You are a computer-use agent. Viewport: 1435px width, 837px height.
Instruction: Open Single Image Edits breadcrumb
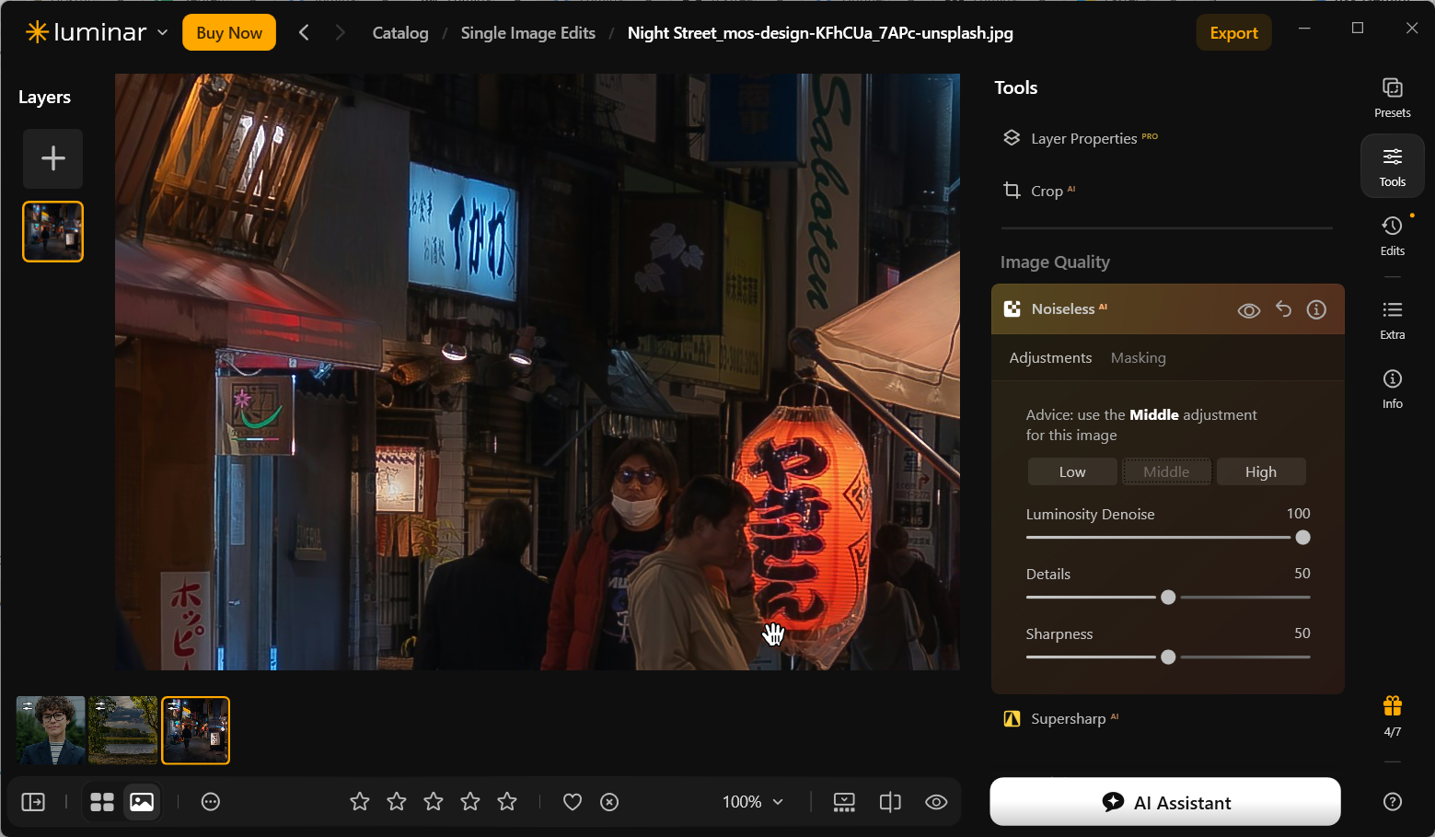pos(527,33)
